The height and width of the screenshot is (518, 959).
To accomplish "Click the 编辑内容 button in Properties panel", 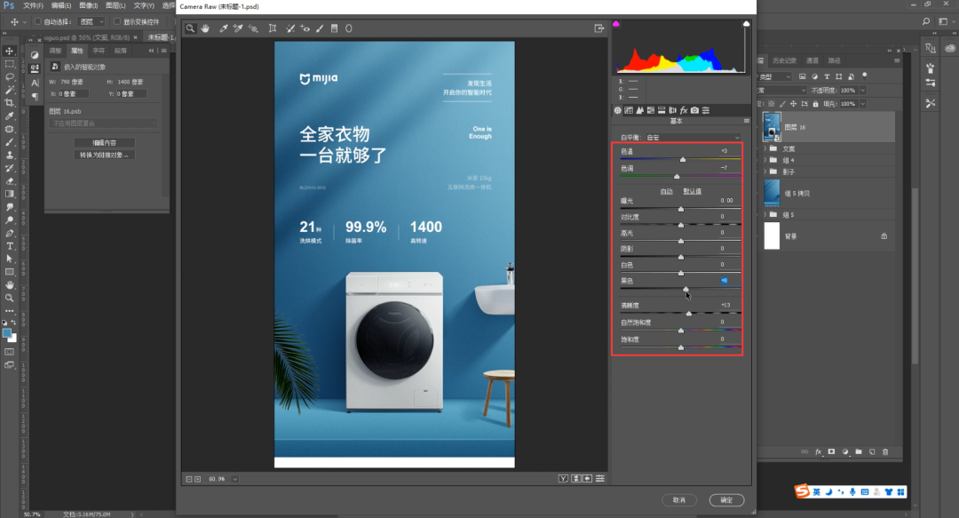I will tap(105, 143).
